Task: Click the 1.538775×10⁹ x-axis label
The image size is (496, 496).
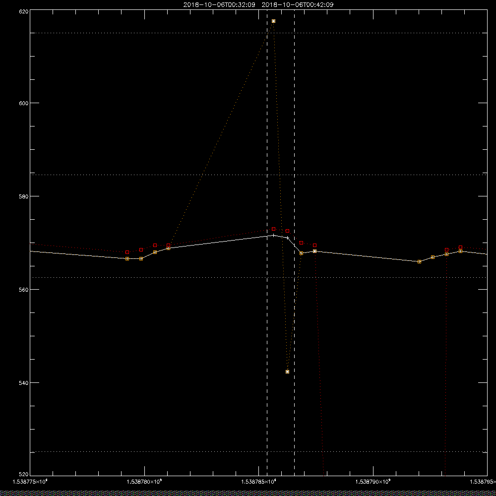Action: point(30,482)
